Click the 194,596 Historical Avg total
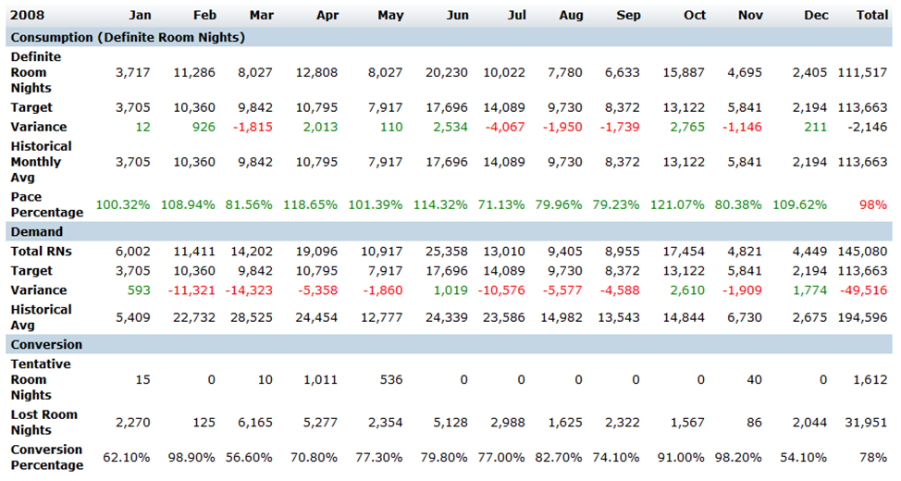Image resolution: width=901 pixels, height=481 pixels. (862, 318)
